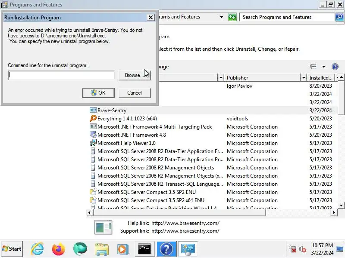Open the view options dropdown arrow
Image resolution: width=345 pixels, height=258 pixels.
(323, 67)
